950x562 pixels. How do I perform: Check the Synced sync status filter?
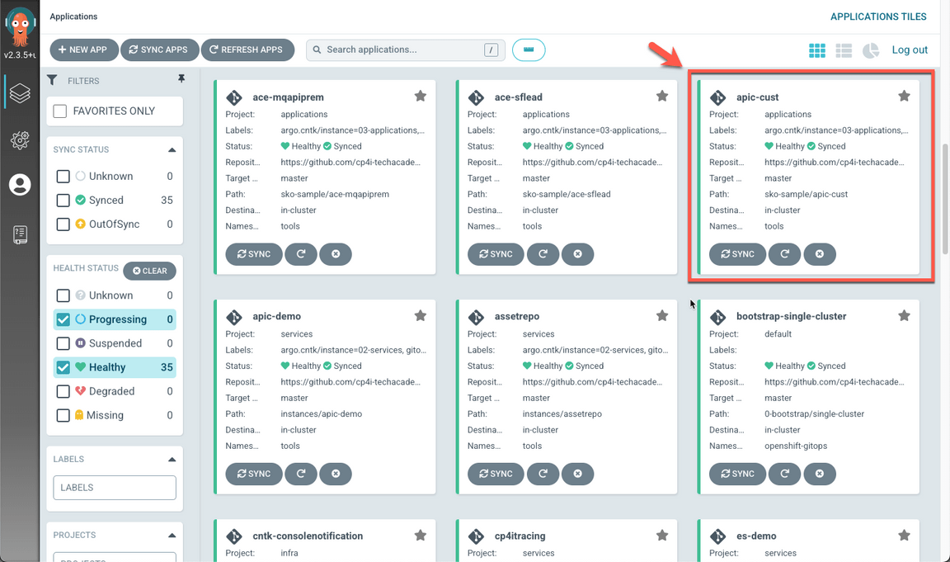[x=63, y=201]
